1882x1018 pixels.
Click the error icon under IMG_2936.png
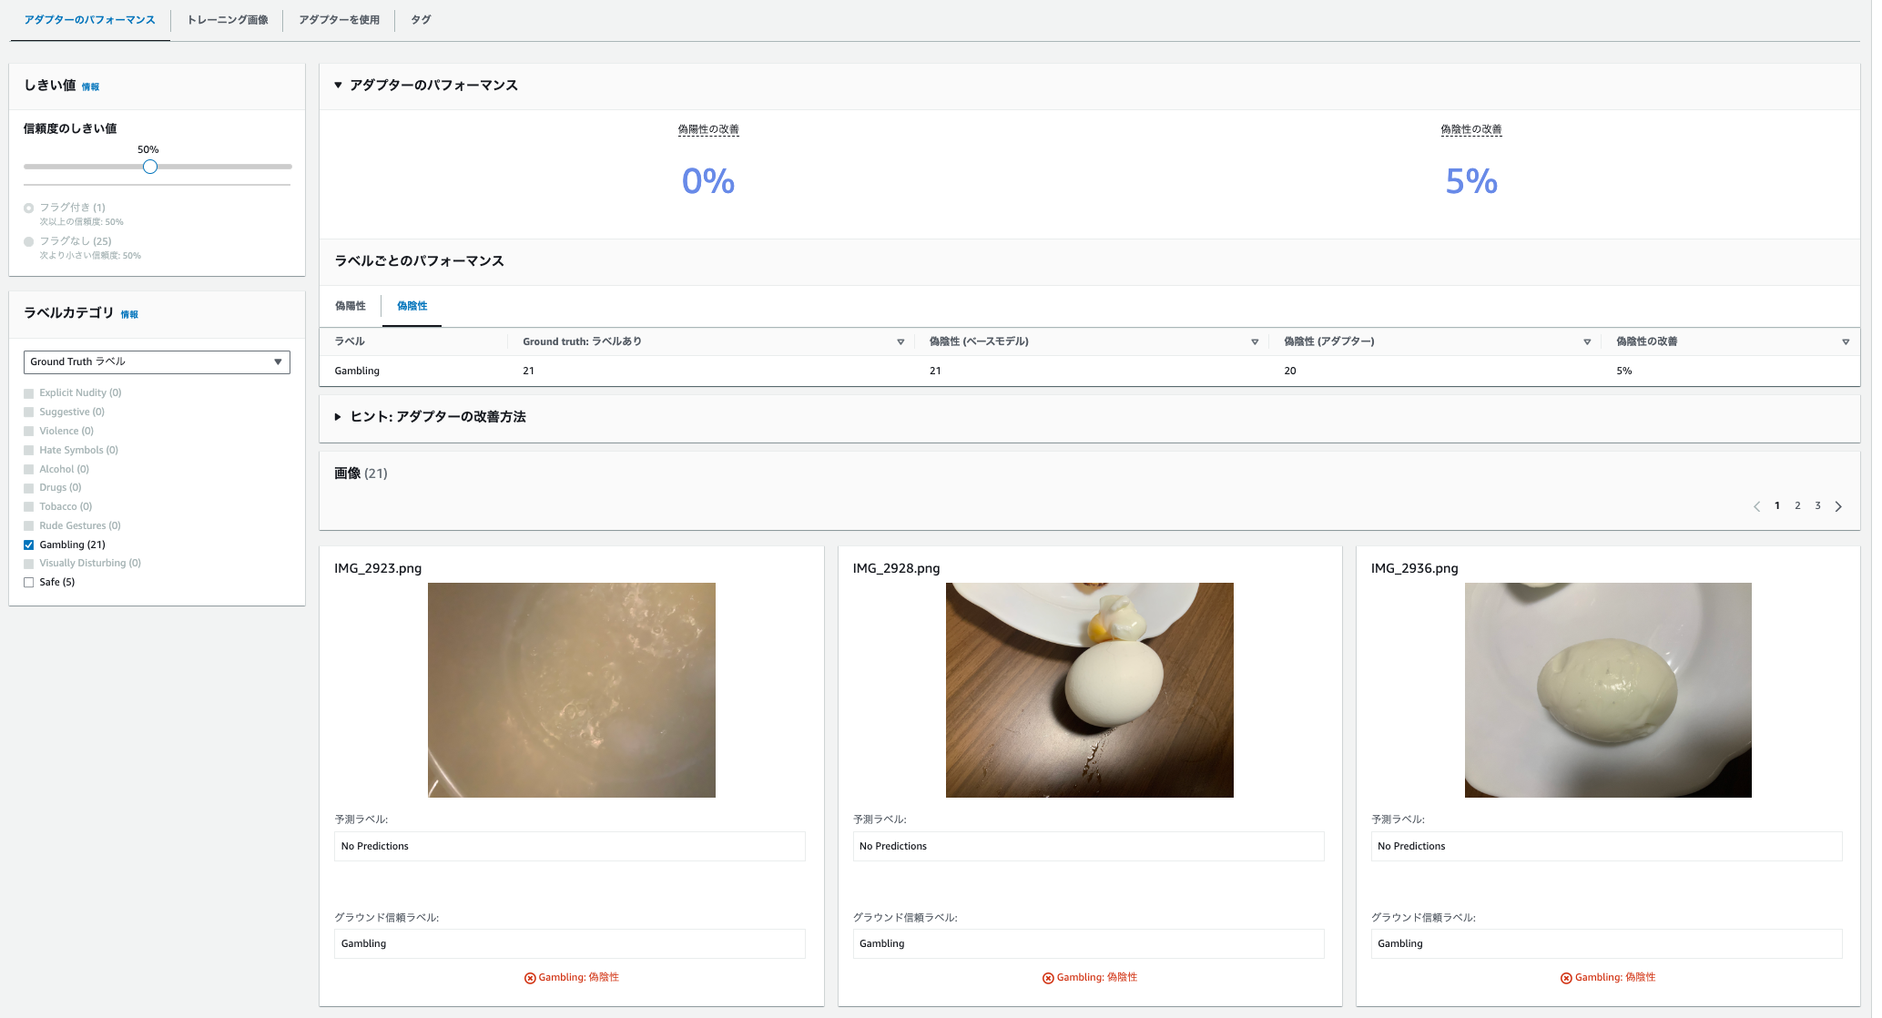pyautogui.click(x=1566, y=978)
